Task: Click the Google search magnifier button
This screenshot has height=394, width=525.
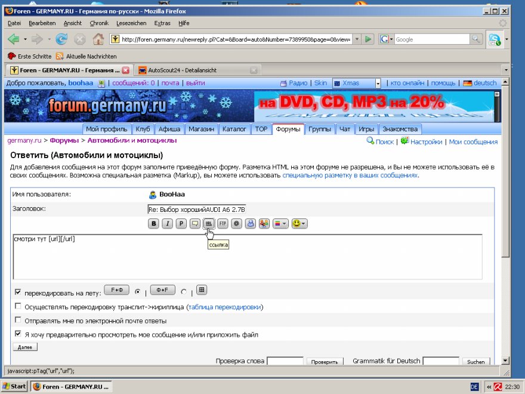Action: (x=475, y=39)
